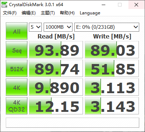Expand the 1000MB test size dropdown
This screenshot has width=145, height=132.
(58, 27)
